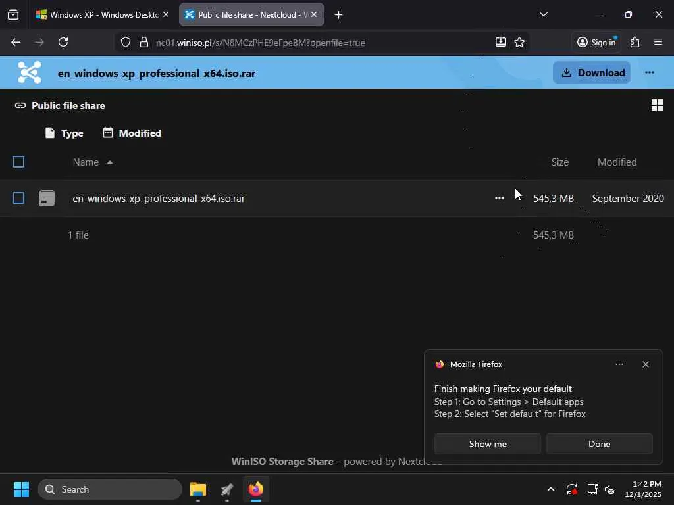The image size is (674, 505).
Task: Dismiss the Mozilla Firefox notification
Action: coord(646,364)
